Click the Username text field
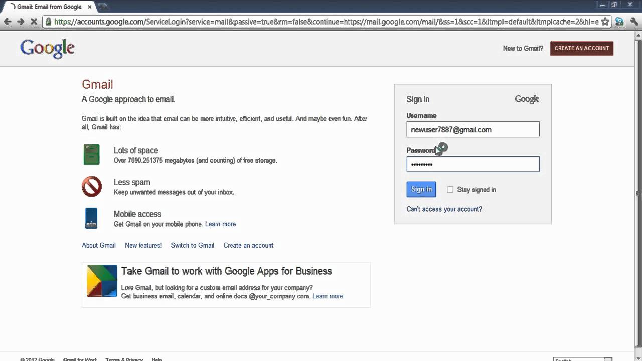Screen dimensions: 642x361 pyautogui.click(x=472, y=129)
